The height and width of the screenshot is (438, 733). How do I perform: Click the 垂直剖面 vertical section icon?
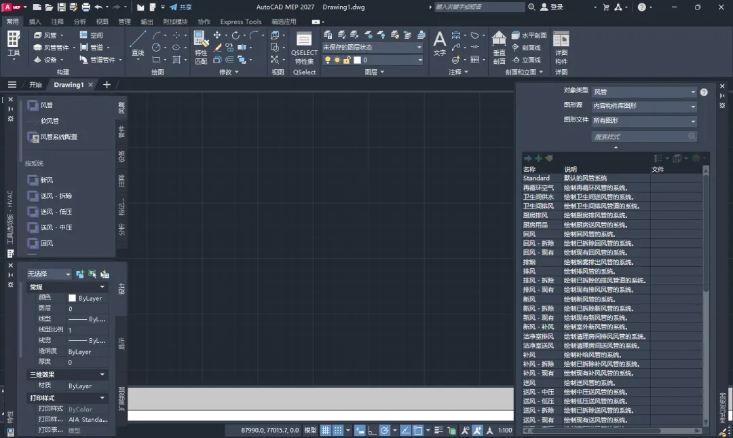click(x=500, y=48)
